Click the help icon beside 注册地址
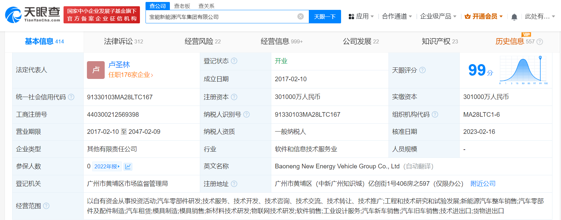The width and height of the screenshot is (561, 220). [234, 184]
